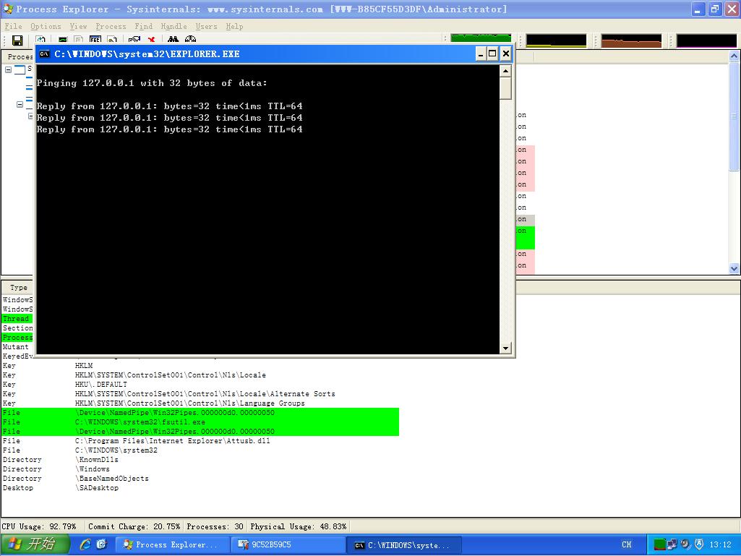Click the cmd window scroll down arrow

[505, 348]
